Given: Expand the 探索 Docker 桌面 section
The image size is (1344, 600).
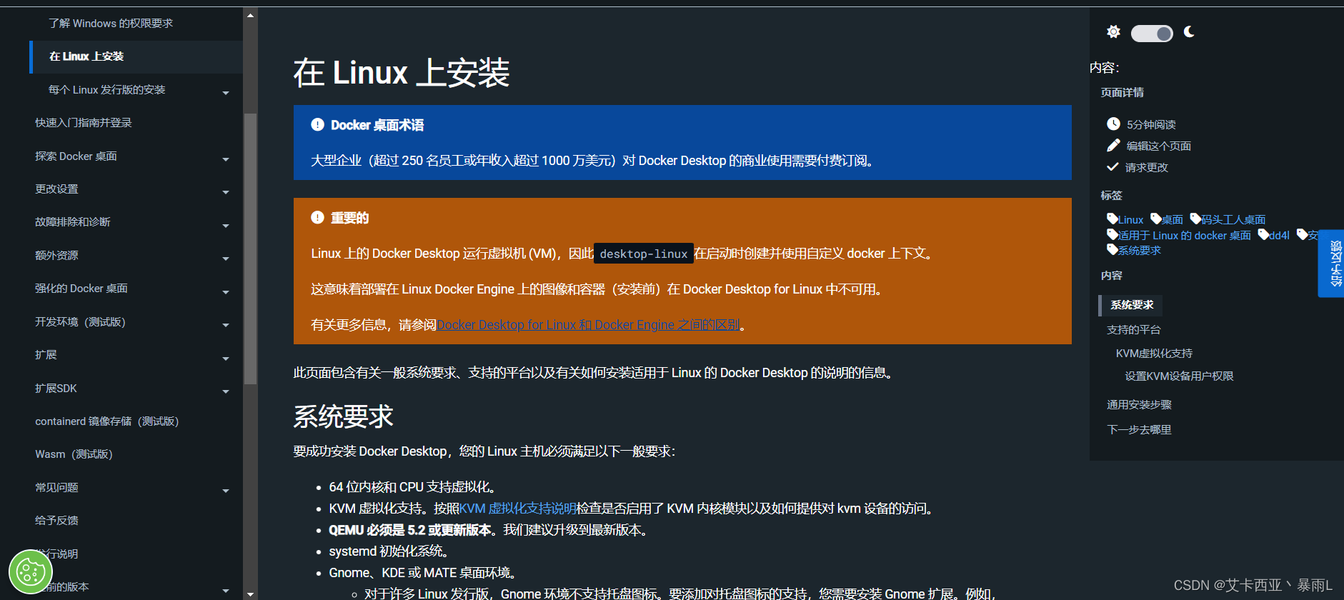Looking at the screenshot, I should [x=226, y=159].
